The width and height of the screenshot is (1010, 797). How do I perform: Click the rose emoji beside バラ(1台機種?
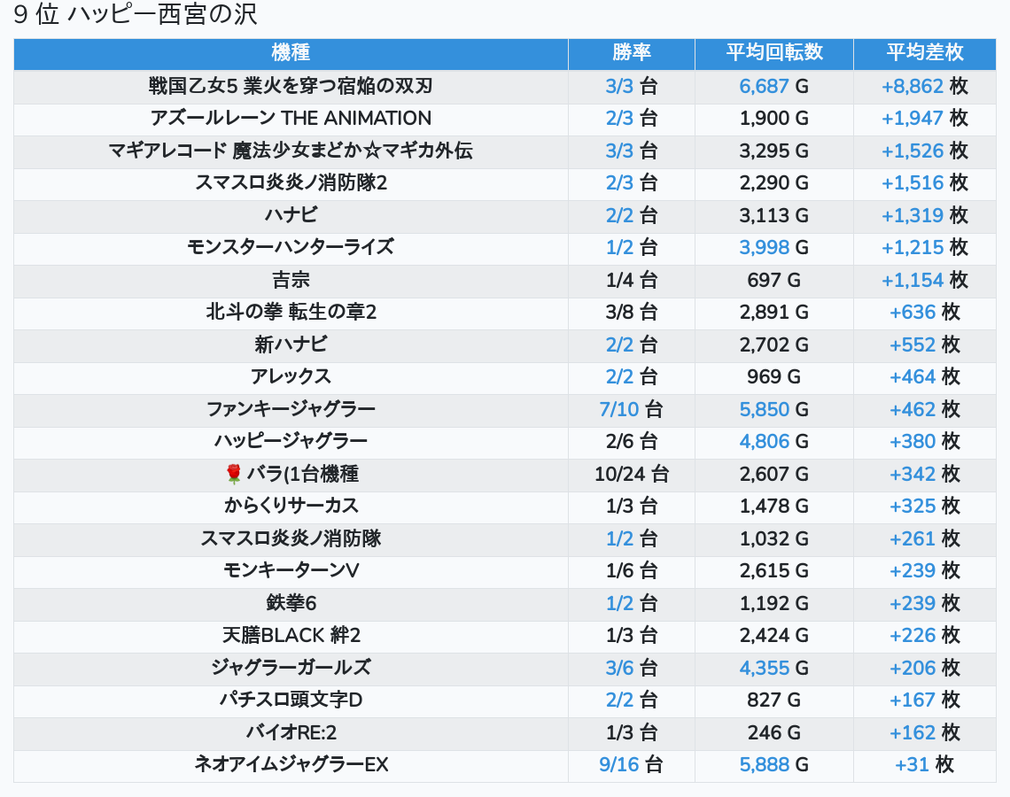[x=233, y=475]
